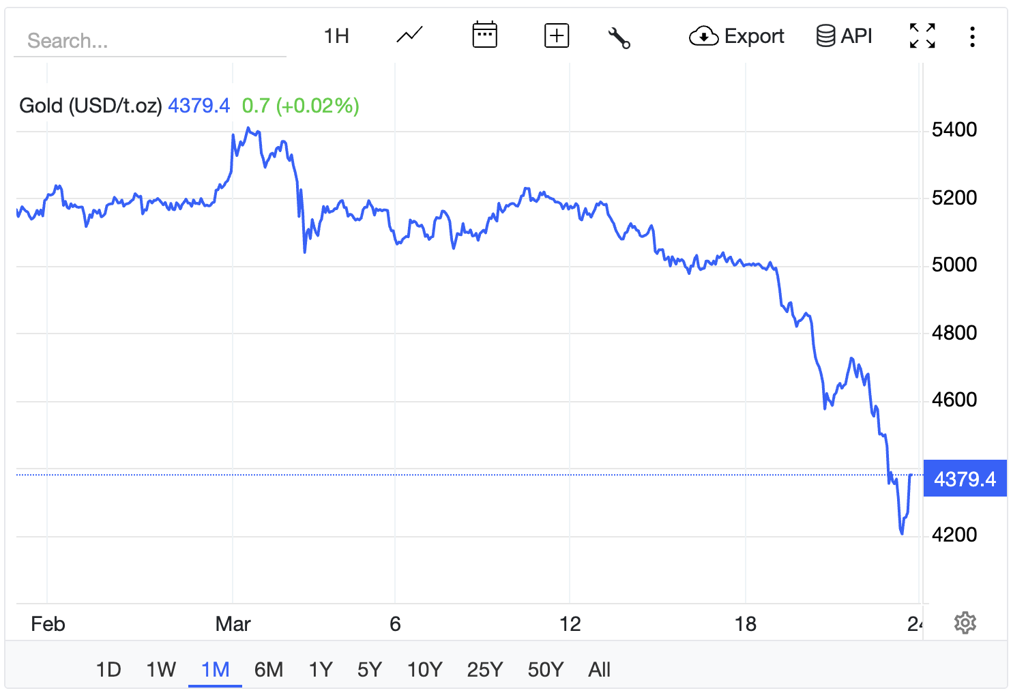
Task: Click the 4379.4 current price label
Action: (x=965, y=479)
